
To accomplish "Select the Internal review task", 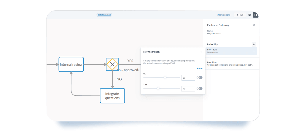I will (x=71, y=65).
